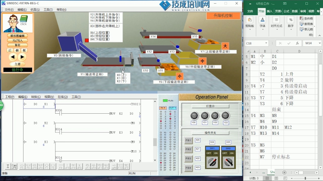323x181 pixels.
Task: Click Excel page layout view icon
Action: (276, 178)
